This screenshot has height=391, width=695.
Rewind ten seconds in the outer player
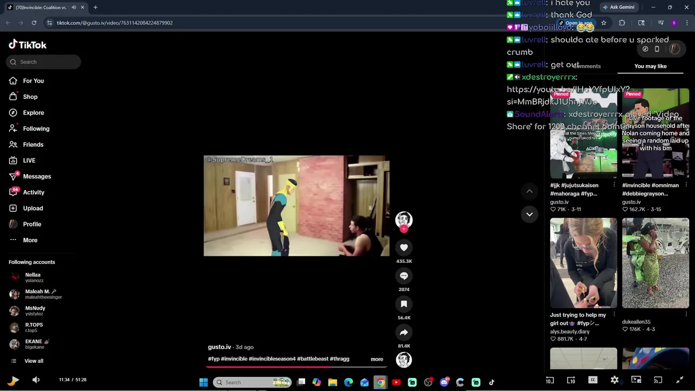tap(549, 380)
